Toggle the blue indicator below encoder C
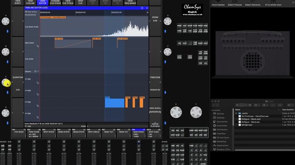Screen dimensions: 295x165 coord(7,93)
